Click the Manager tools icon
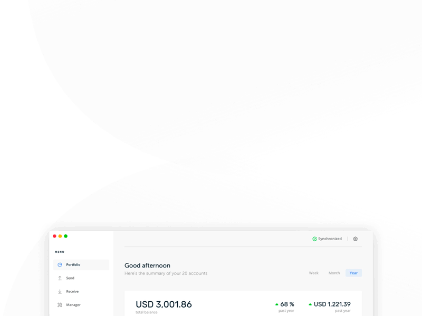Viewport: 422px width, 316px height. tap(60, 305)
